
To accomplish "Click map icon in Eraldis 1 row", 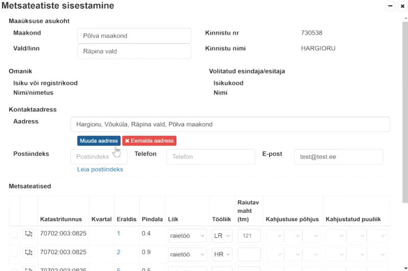I will click(29, 234).
